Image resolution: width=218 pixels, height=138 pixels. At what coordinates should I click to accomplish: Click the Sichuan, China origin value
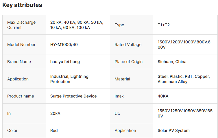pyautogui.click(x=172, y=62)
